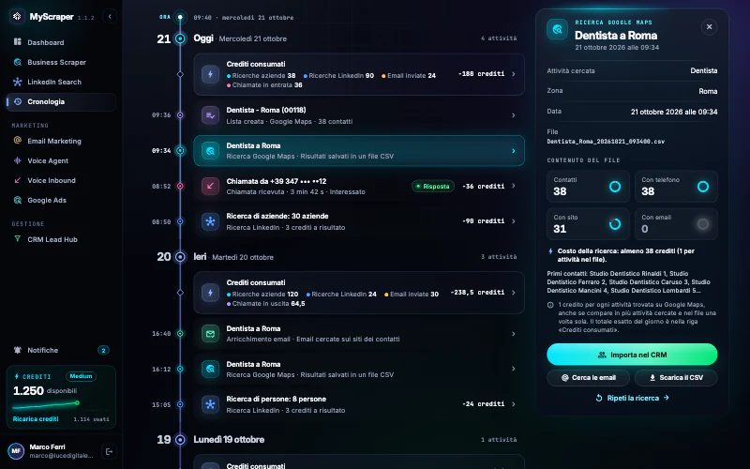
Task: Open Email Marketing section
Action: (61, 141)
